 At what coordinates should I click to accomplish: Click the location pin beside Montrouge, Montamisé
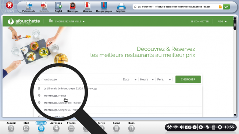point(39,103)
